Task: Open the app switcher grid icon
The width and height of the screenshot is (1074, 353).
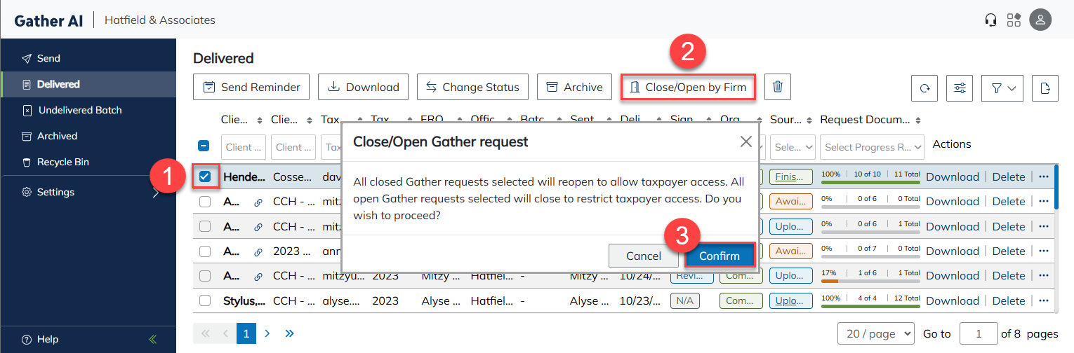Action: click(x=1014, y=20)
